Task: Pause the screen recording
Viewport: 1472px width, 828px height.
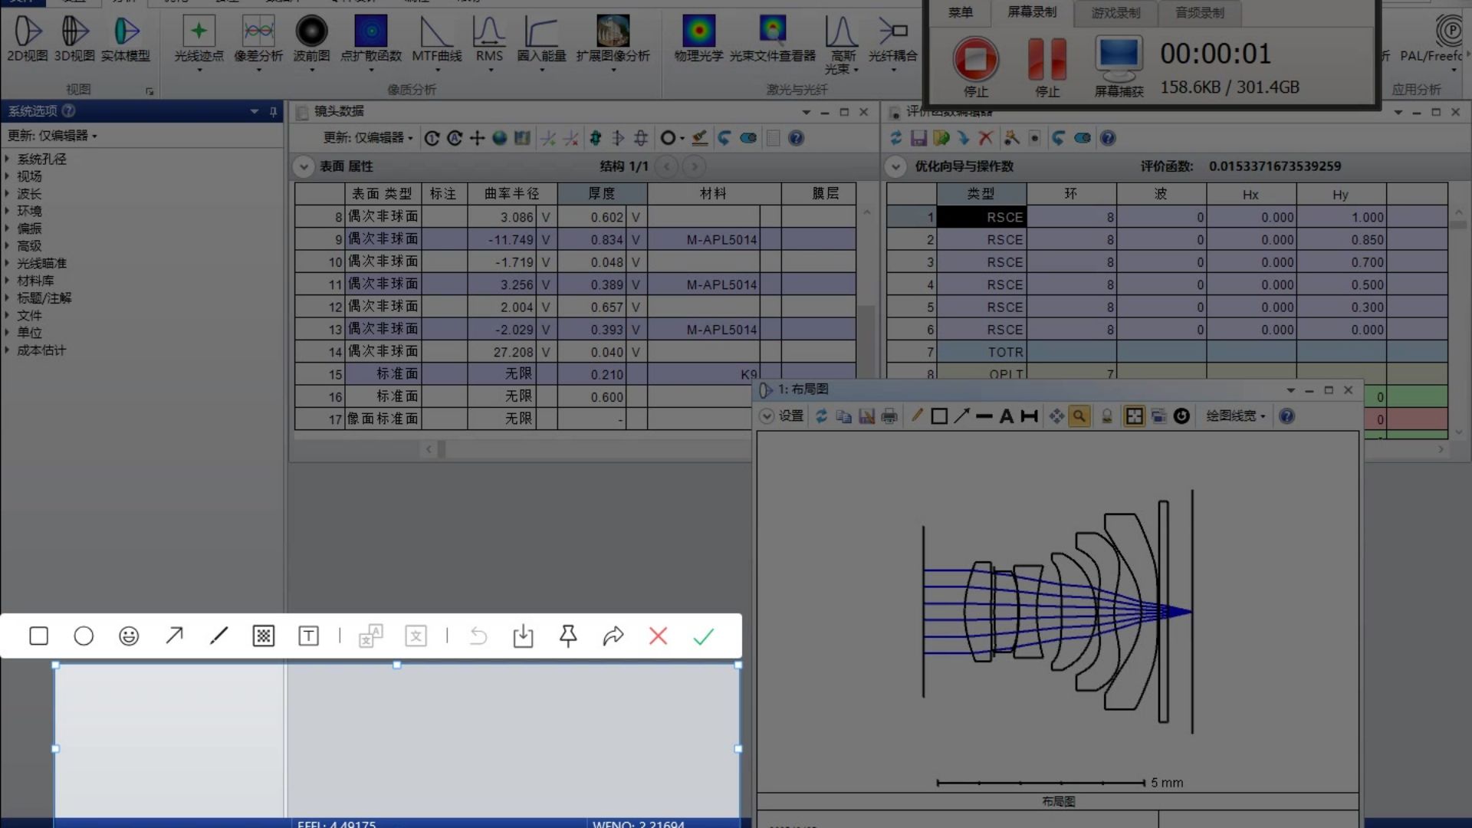Action: (1047, 60)
